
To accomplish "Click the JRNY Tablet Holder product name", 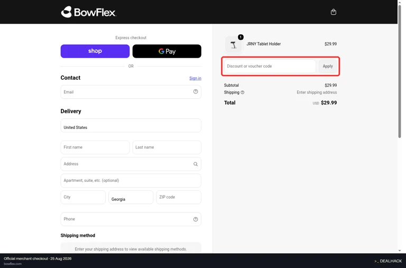I will click(x=263, y=44).
